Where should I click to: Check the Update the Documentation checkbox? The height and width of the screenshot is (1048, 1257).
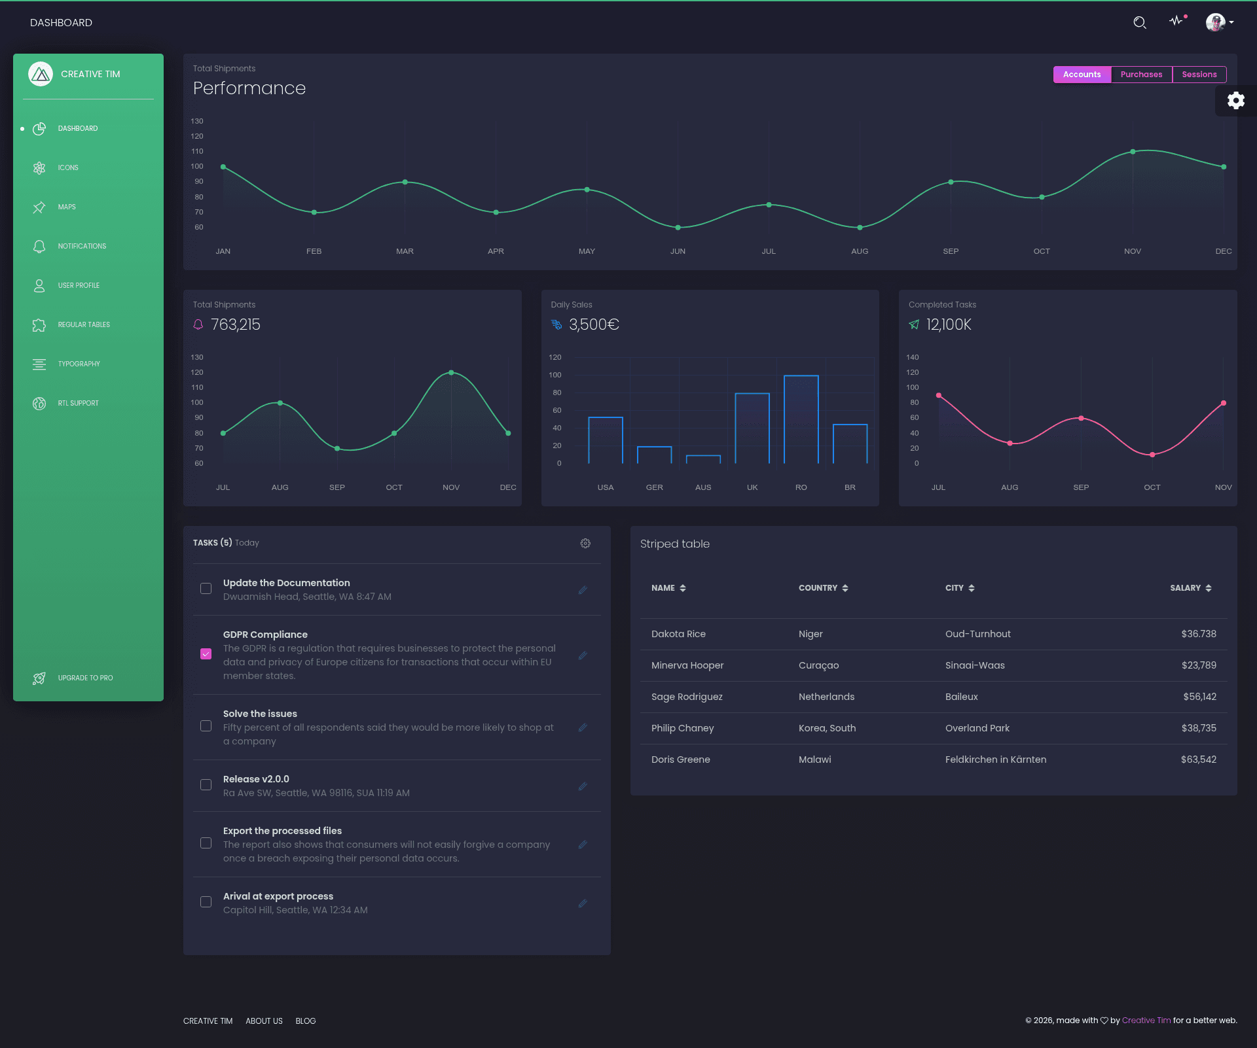[x=206, y=589]
